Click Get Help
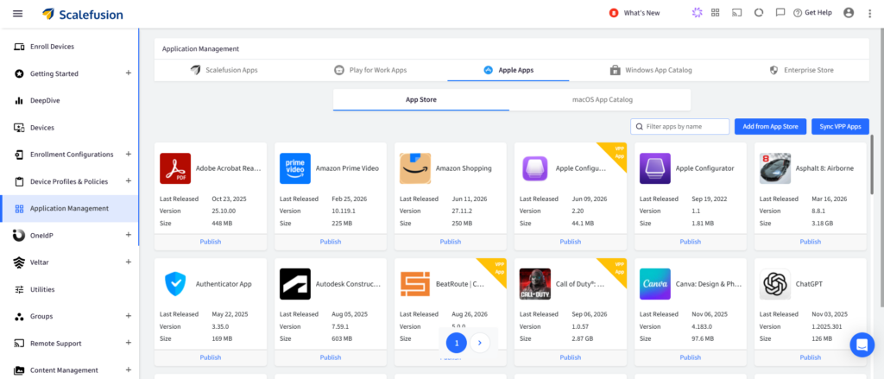 pos(812,13)
